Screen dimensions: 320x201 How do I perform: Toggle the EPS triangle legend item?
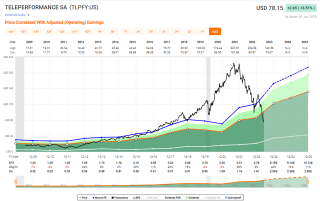click(136, 197)
